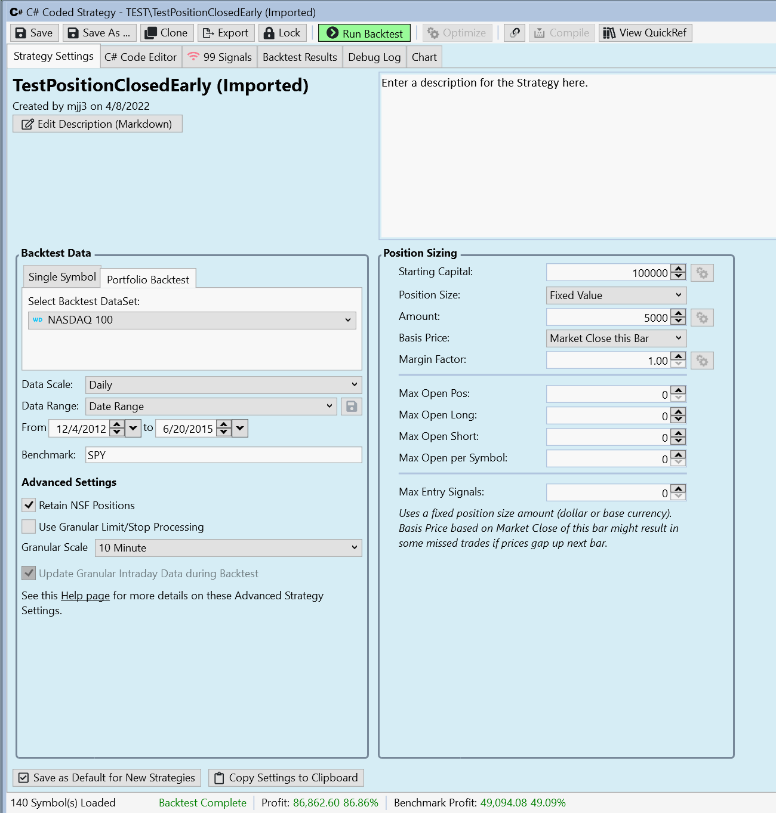Open NASDAQ 100 DataSet dropdown
The height and width of the screenshot is (813, 776).
pos(192,321)
